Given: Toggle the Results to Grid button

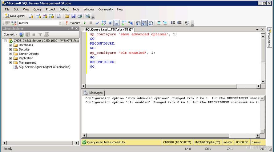Looking at the screenshot, I should coord(145,23).
